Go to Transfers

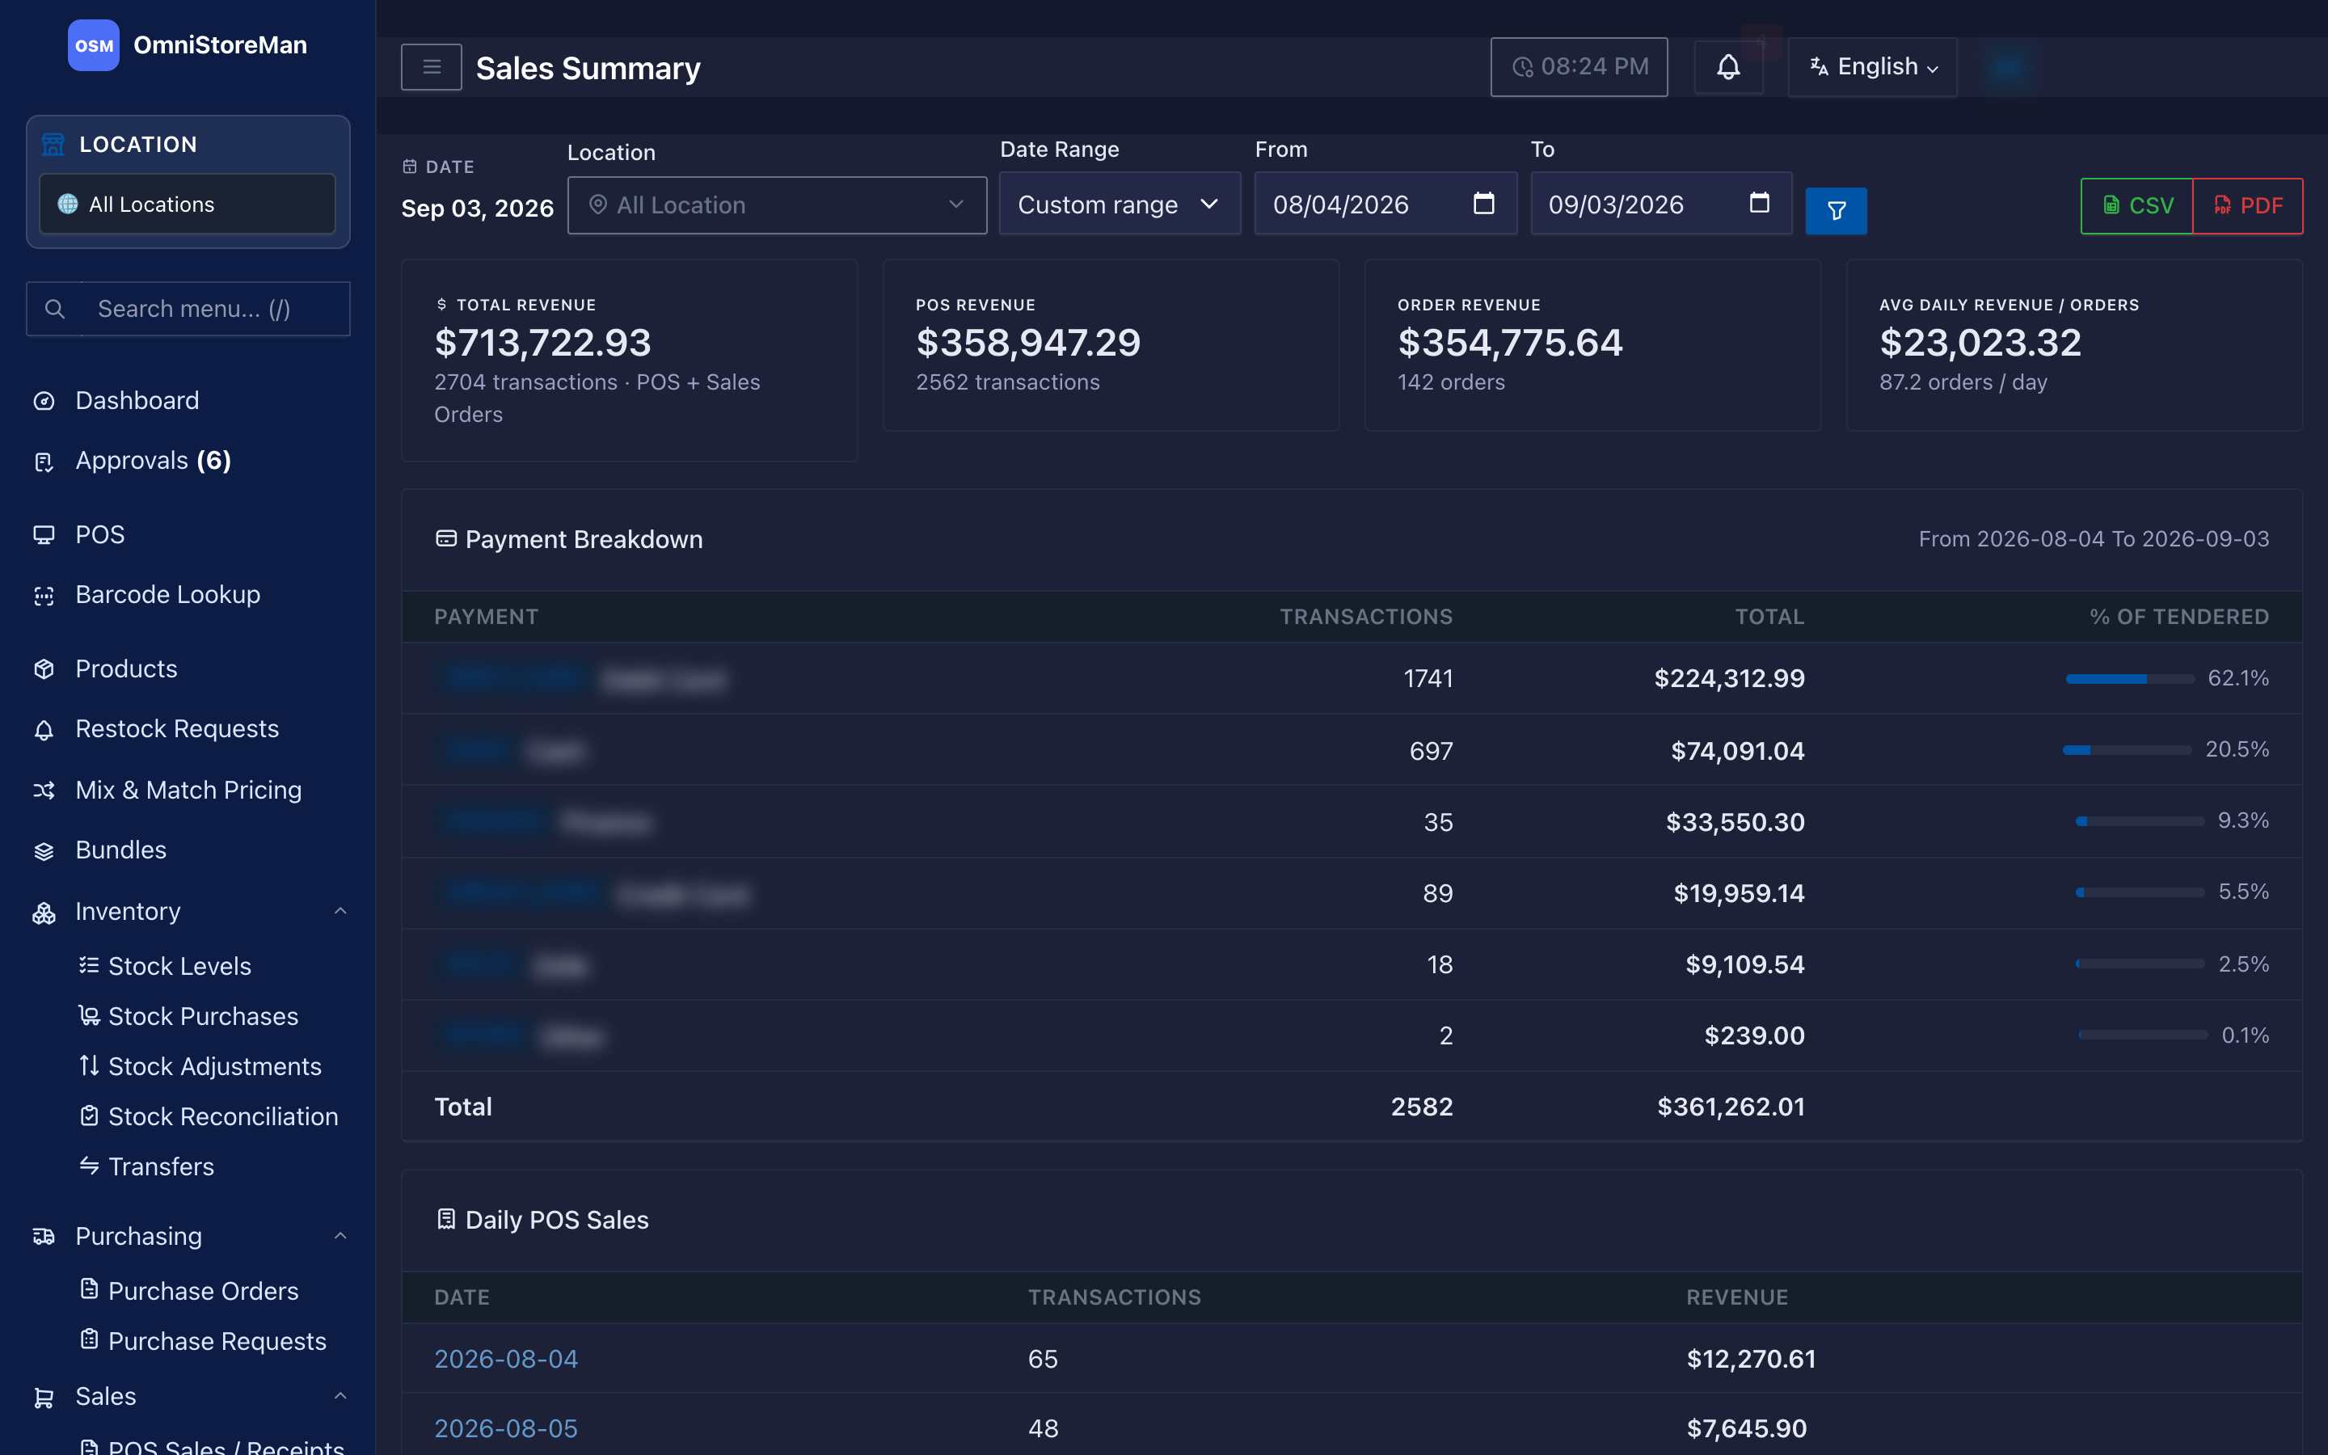pos(146,1166)
